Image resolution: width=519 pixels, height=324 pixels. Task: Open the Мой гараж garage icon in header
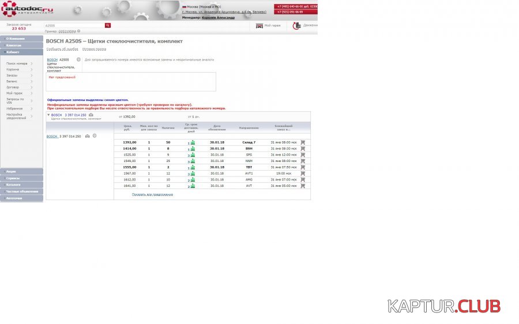pos(259,25)
